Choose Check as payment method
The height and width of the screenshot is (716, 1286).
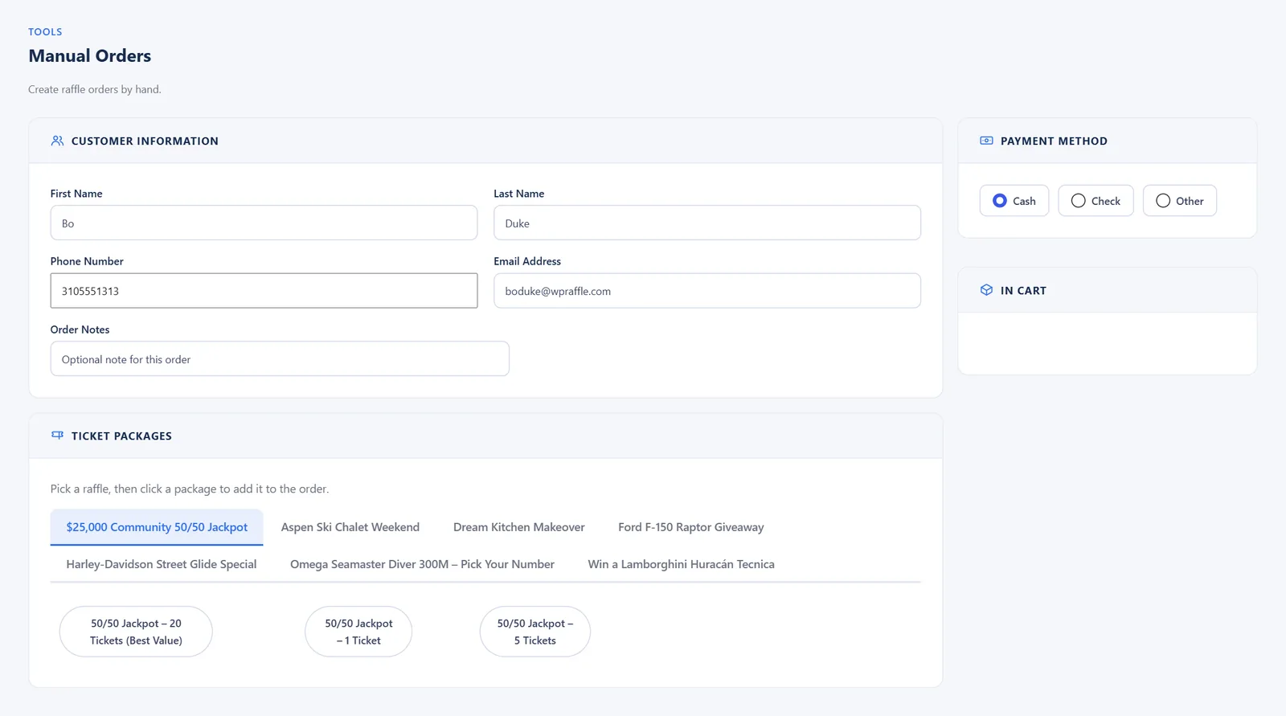click(1096, 201)
